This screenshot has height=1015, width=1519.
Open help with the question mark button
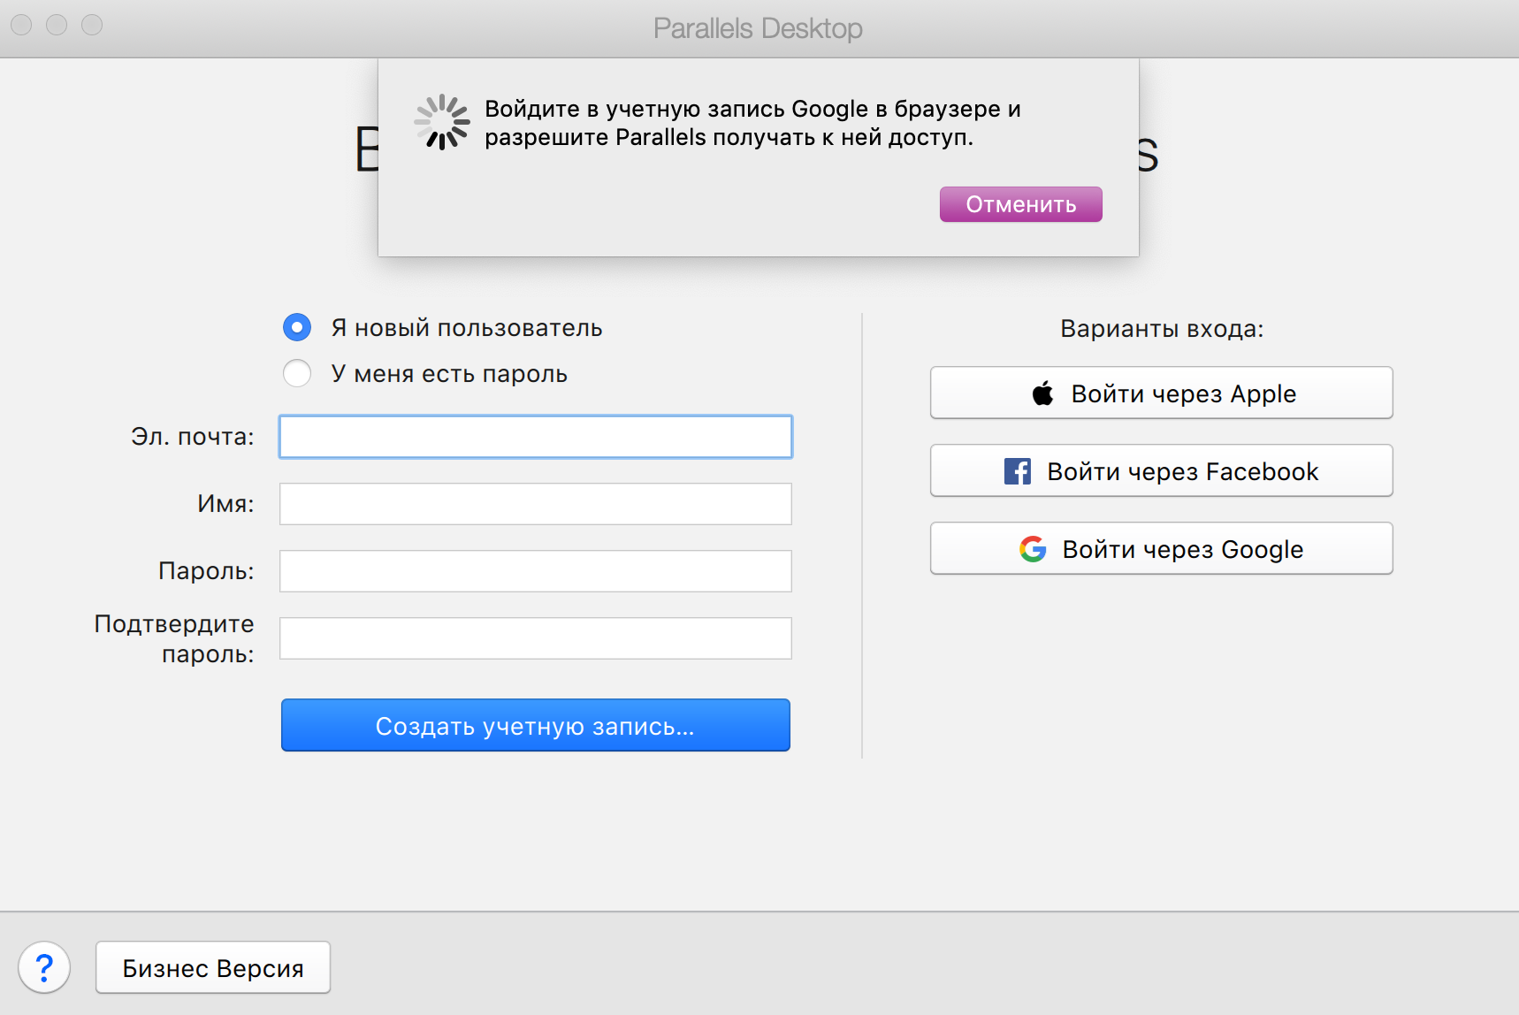44,968
